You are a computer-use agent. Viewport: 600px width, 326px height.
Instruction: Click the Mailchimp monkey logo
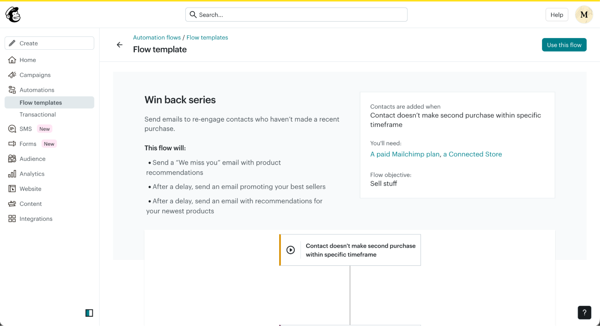tap(13, 14)
